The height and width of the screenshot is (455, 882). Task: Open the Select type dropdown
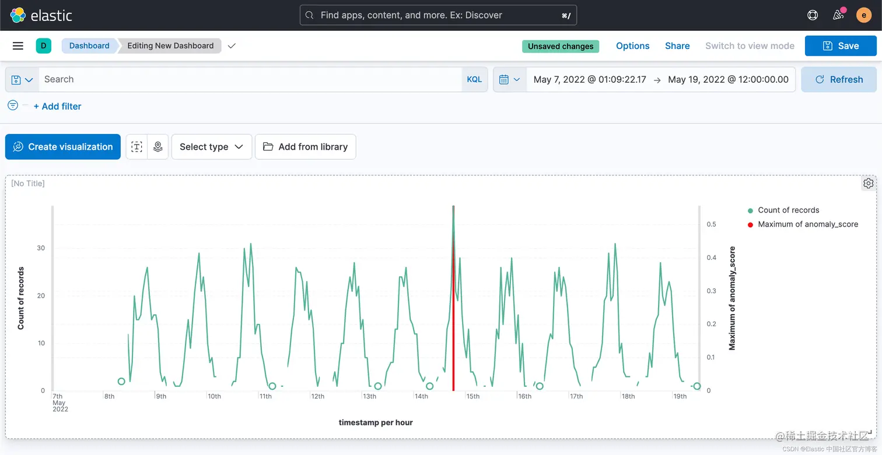(x=212, y=147)
